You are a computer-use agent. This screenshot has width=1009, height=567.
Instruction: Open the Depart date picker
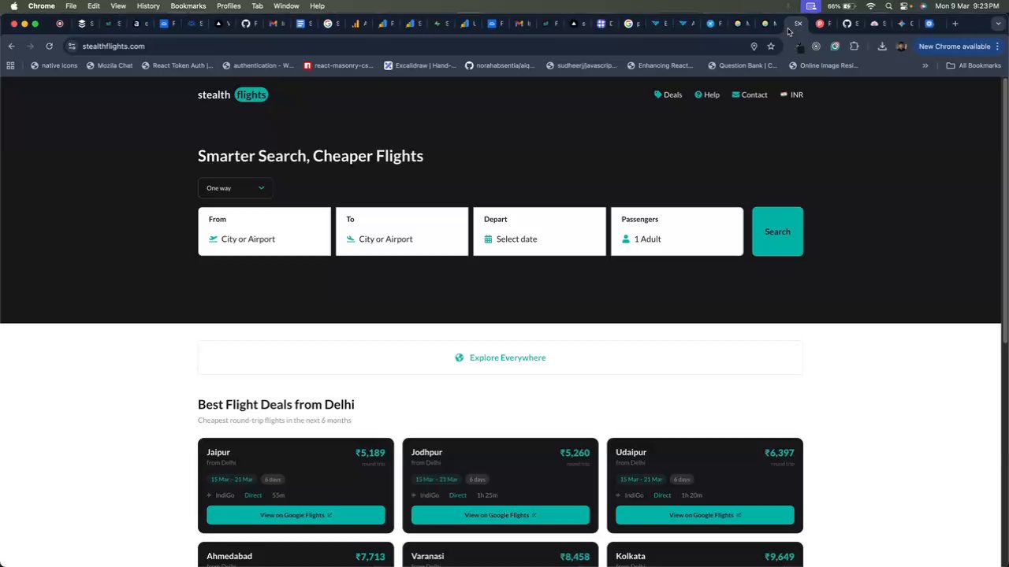point(539,232)
